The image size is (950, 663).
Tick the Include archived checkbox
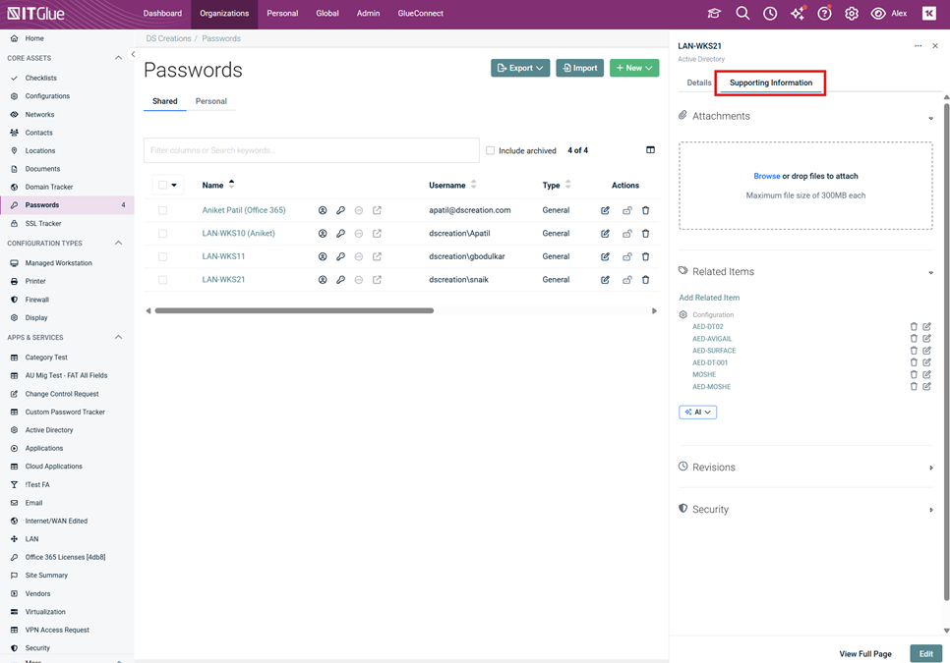[490, 150]
